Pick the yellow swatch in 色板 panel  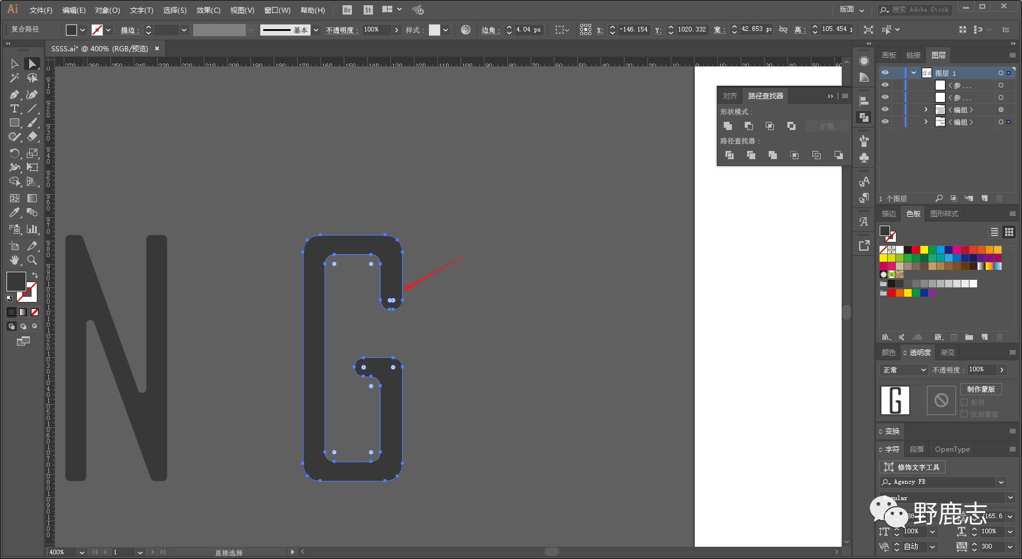pos(924,250)
